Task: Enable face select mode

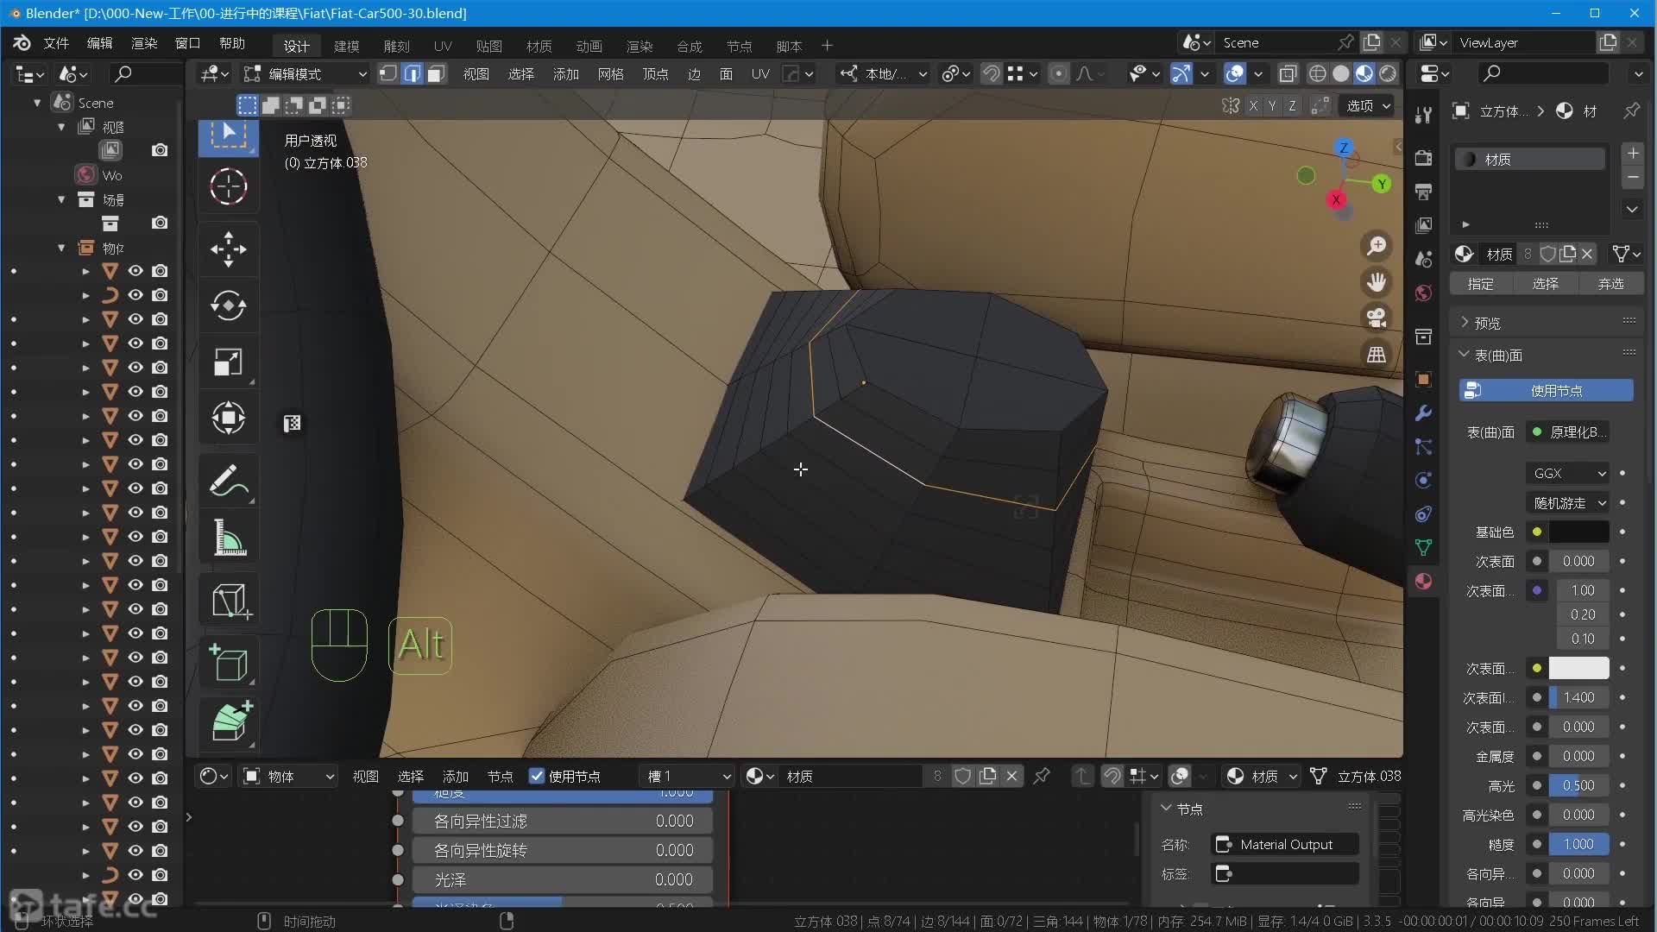Action: (x=437, y=74)
